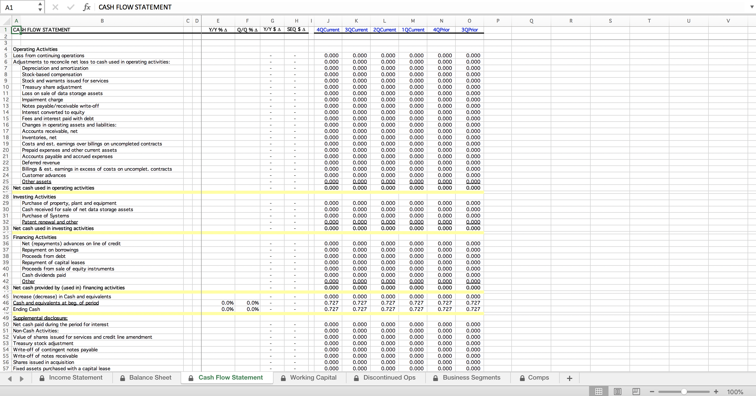The width and height of the screenshot is (756, 396).
Task: Expand the formula bar with arrow
Action: [x=752, y=7]
